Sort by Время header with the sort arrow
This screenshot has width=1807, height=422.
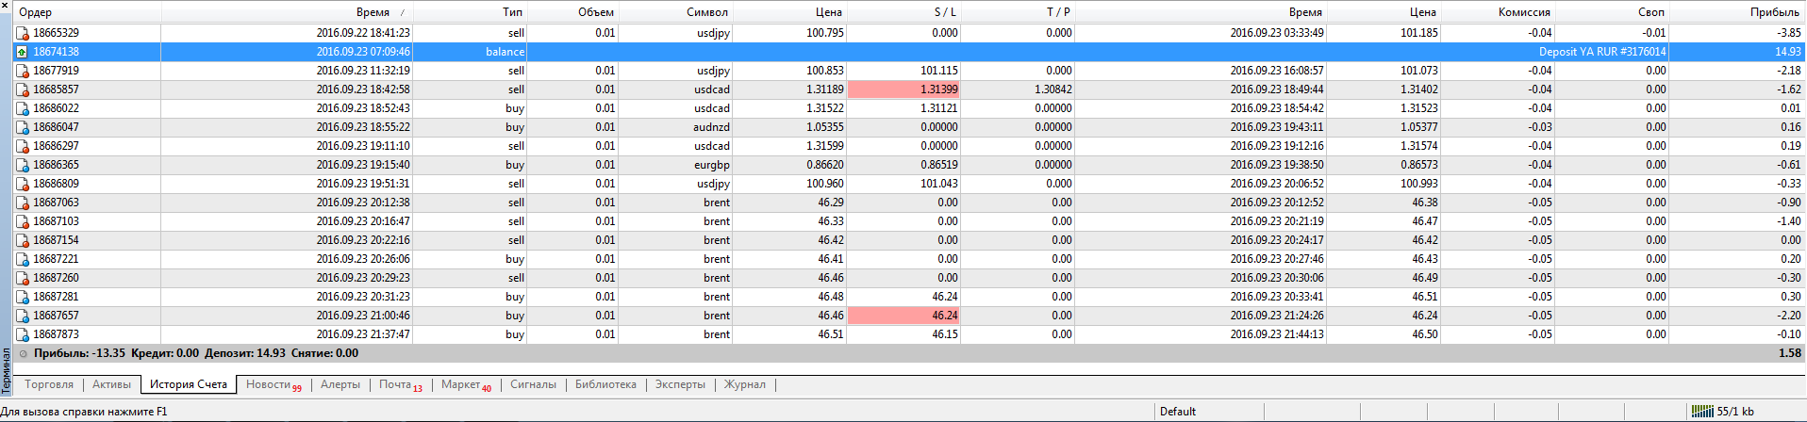288,12
